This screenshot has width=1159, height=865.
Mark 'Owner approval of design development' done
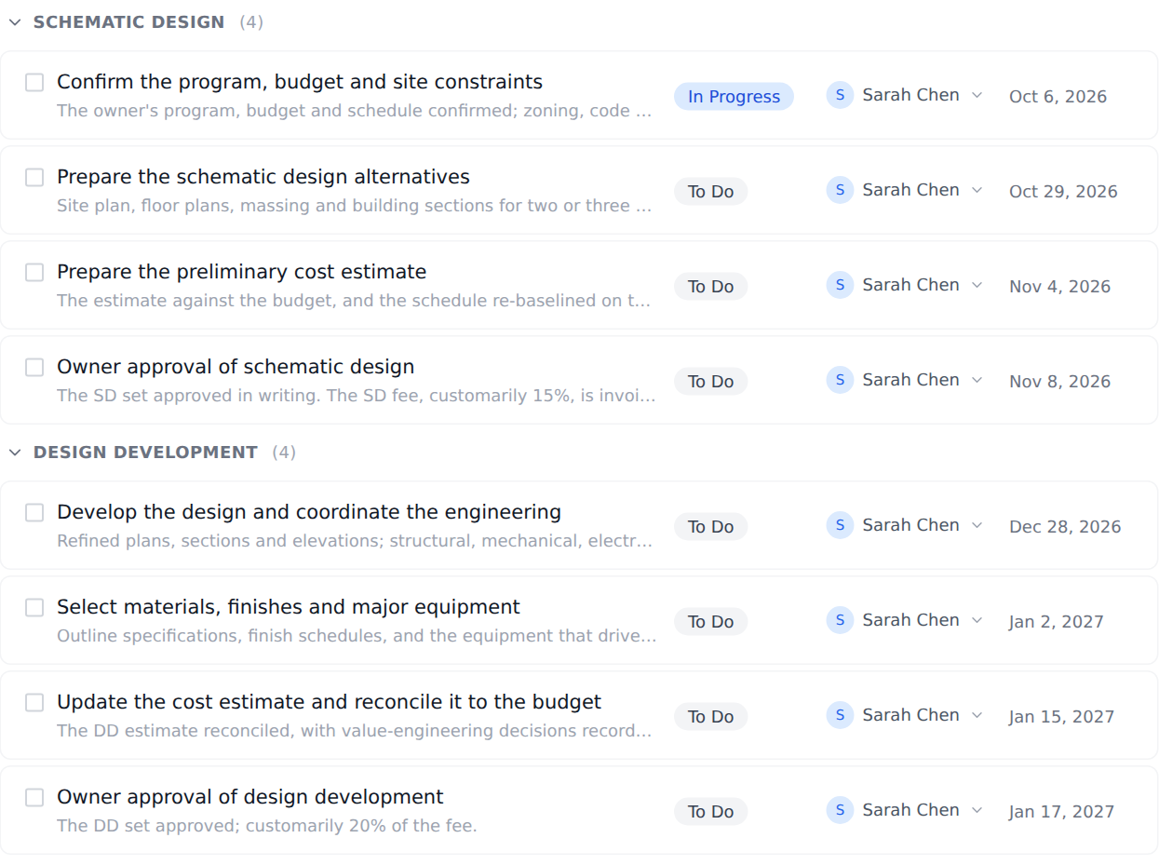pos(34,797)
